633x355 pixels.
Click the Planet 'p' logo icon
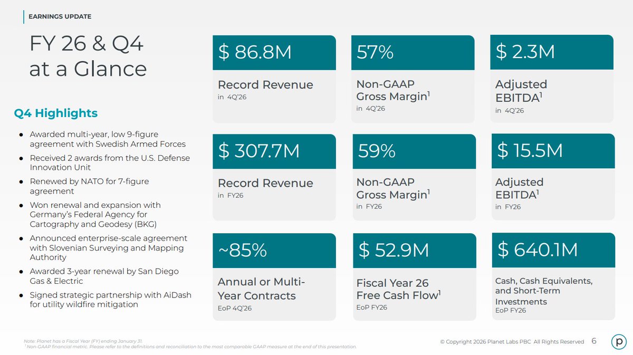618,341
